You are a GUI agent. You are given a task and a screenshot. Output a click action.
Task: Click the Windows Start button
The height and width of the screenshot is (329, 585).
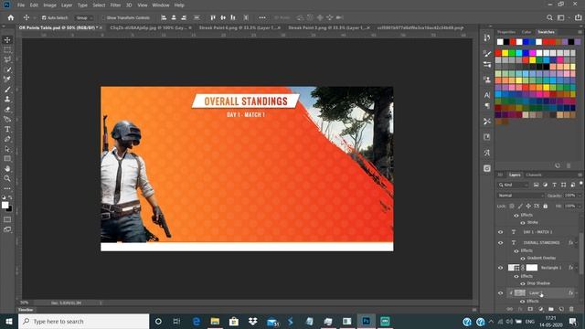tap(9, 321)
